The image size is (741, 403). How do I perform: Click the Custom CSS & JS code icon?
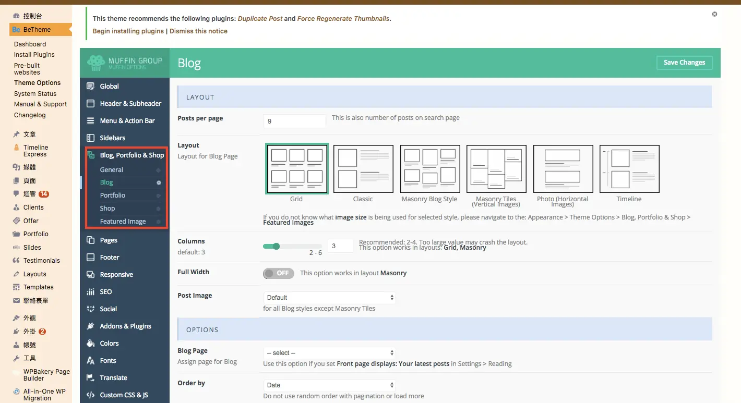pos(90,395)
